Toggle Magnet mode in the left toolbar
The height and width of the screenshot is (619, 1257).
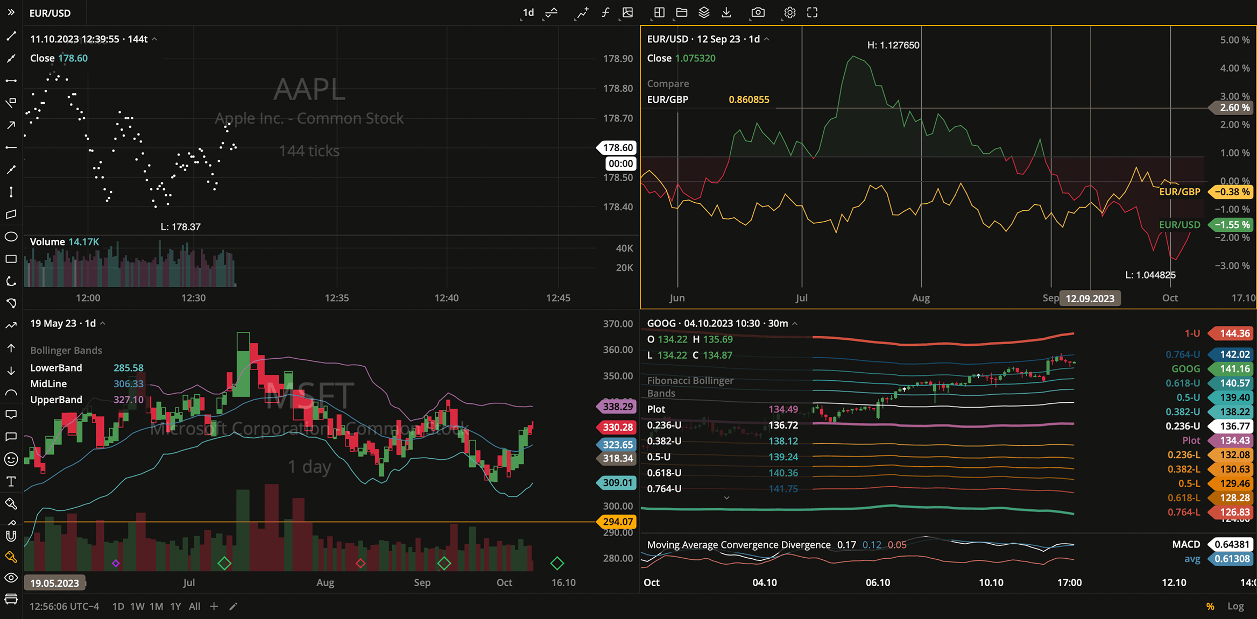11,536
